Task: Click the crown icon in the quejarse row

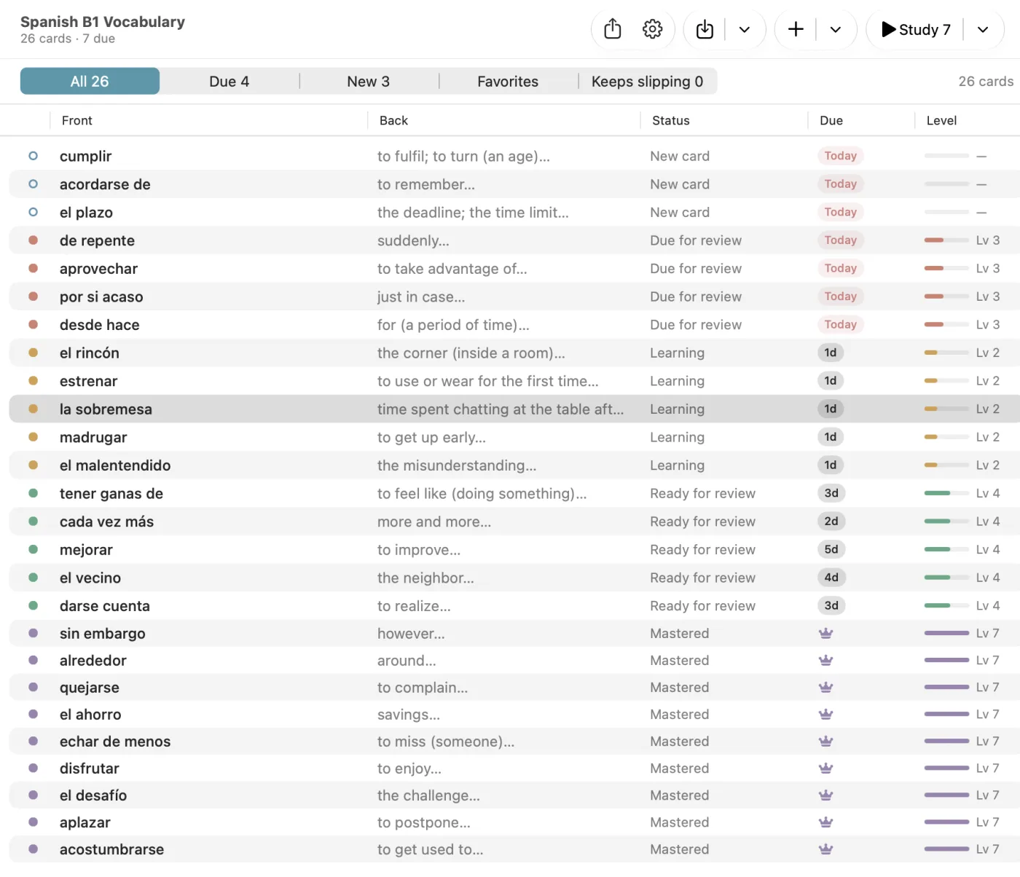Action: click(x=826, y=687)
